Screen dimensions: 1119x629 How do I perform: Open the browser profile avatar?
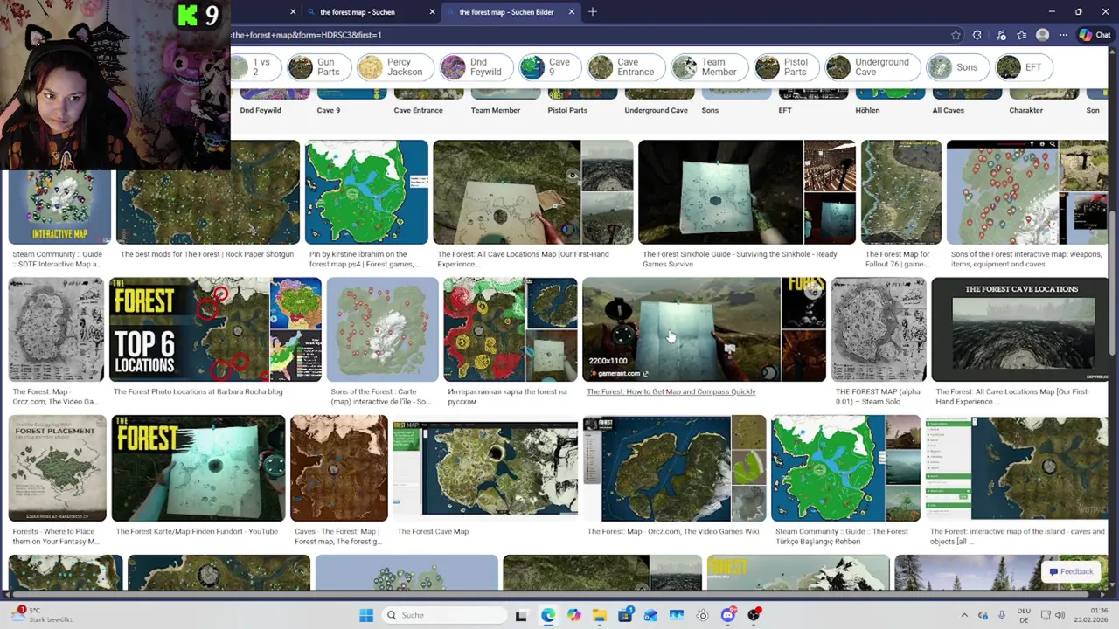1042,35
